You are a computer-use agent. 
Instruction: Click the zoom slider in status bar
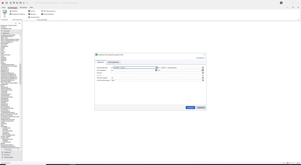288,163
